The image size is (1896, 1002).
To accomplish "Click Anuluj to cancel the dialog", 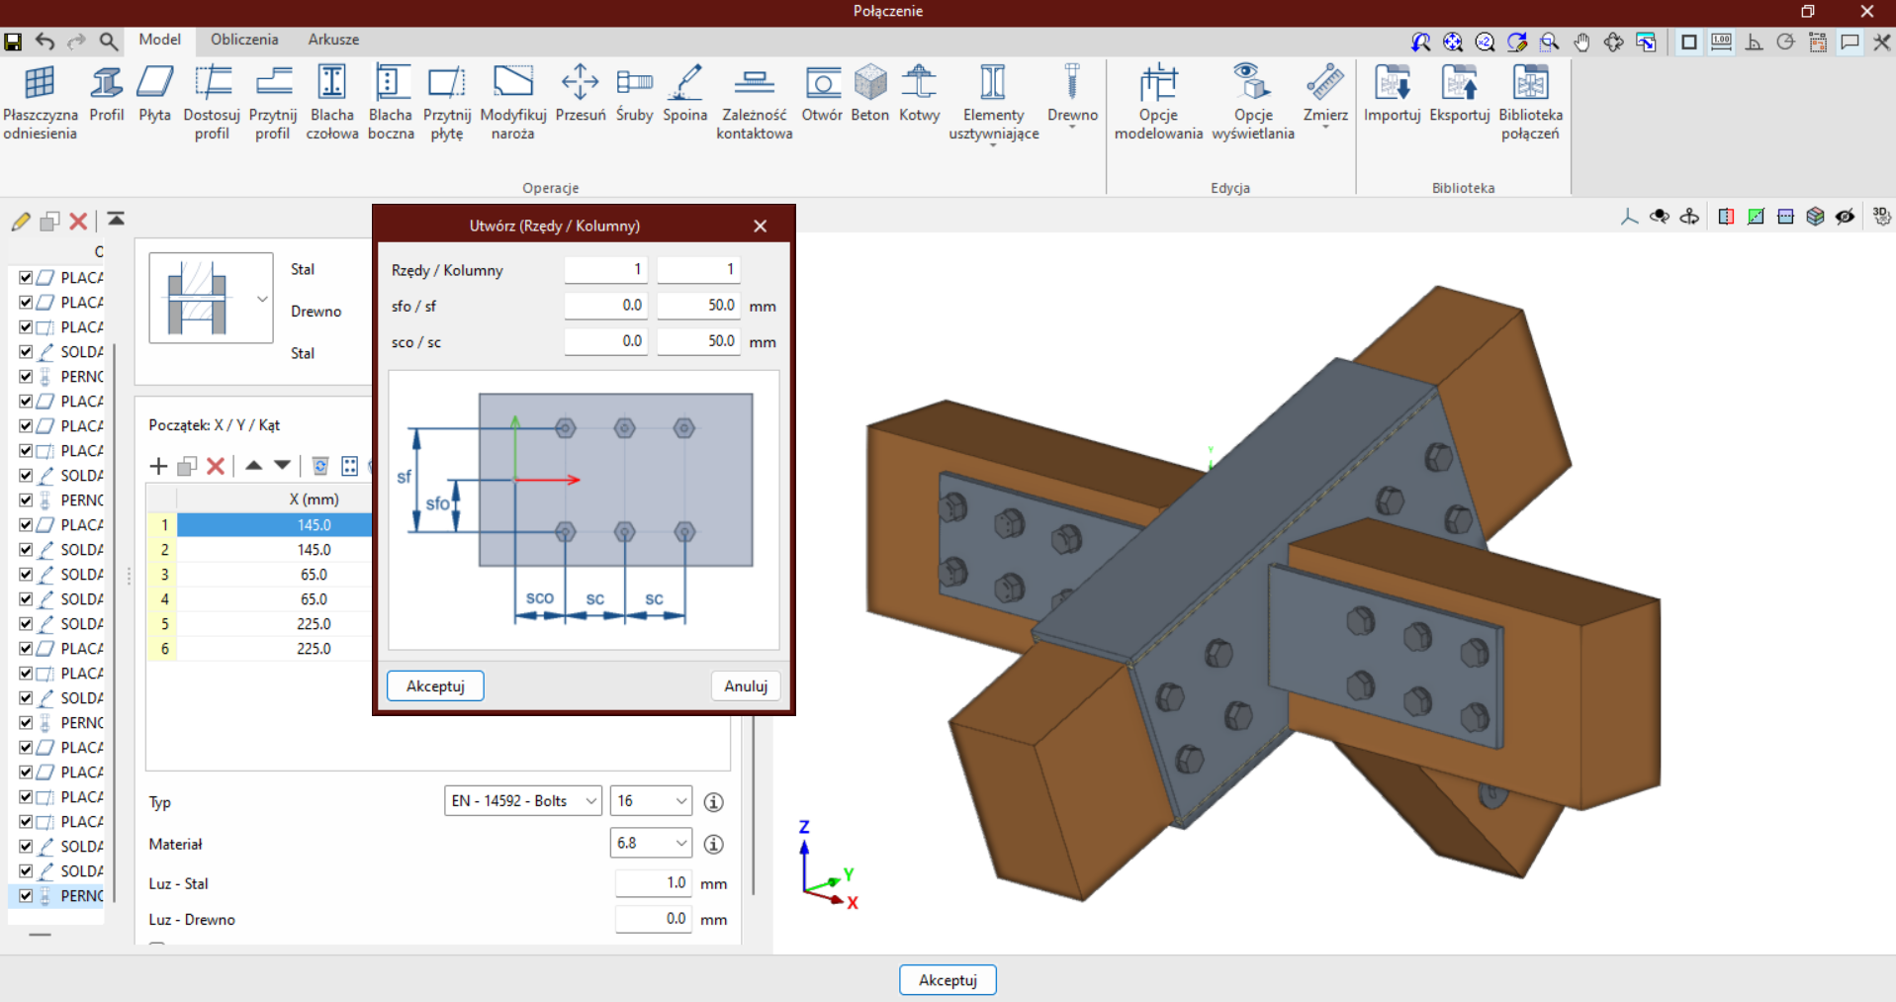I will click(x=745, y=685).
